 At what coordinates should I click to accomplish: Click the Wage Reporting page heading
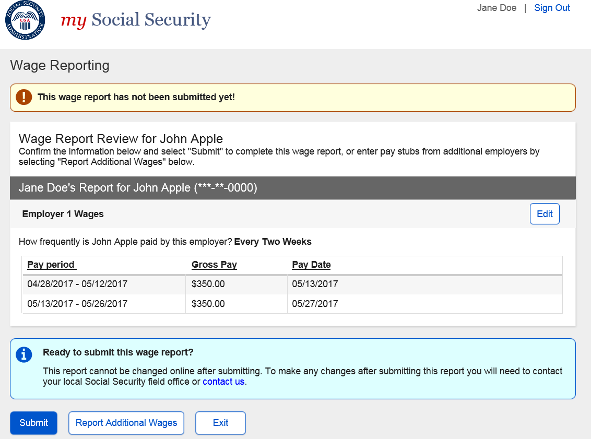pos(60,65)
